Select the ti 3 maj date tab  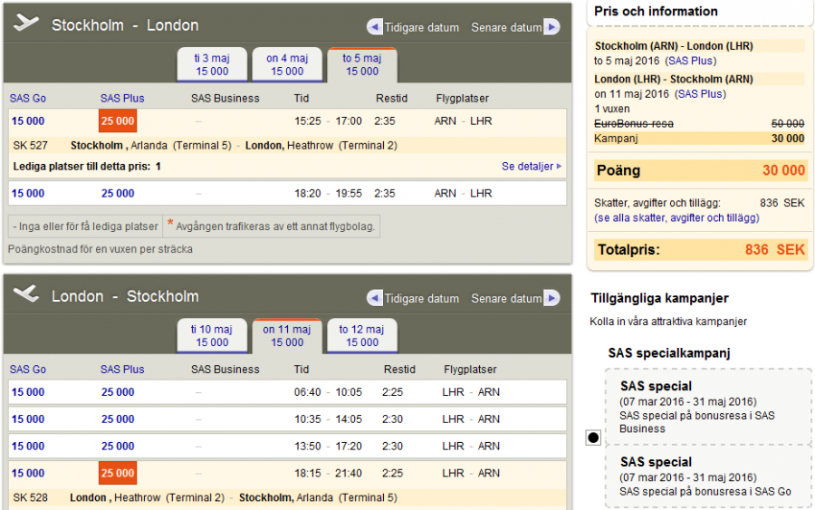212,65
